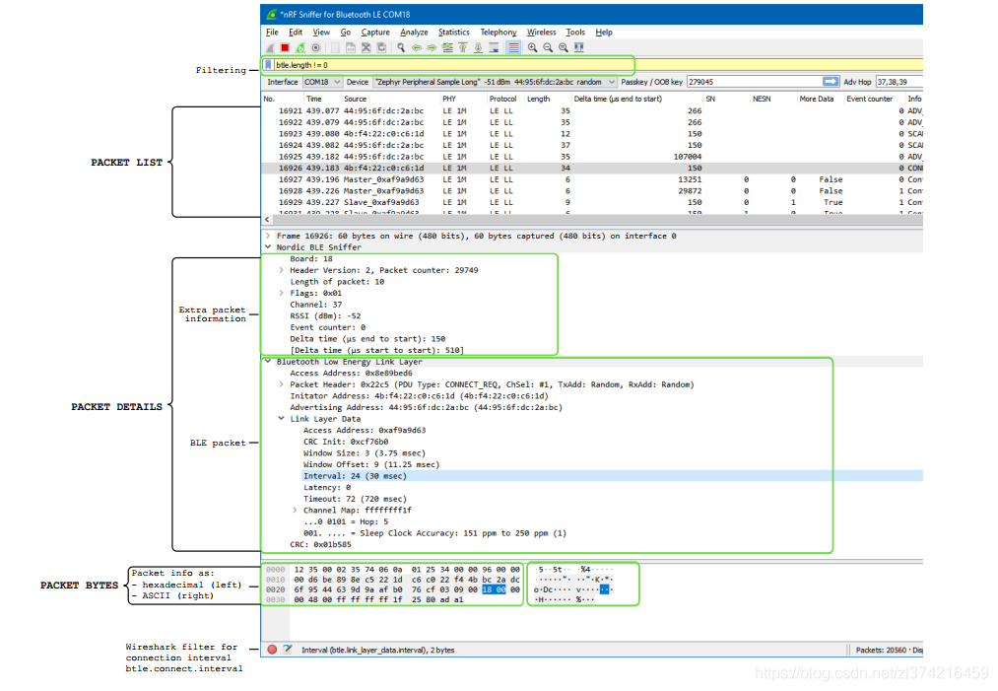Open the Tools menu
998x691 pixels.
pyautogui.click(x=575, y=33)
